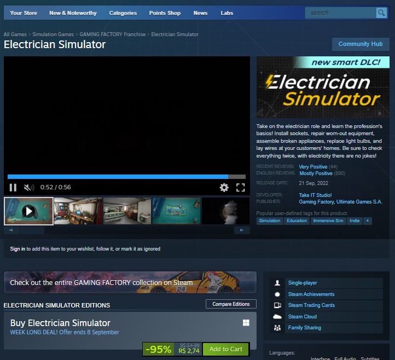Viewport: 395px width, 360px height.
Task: Open Family Sharing link
Action: [x=305, y=328]
